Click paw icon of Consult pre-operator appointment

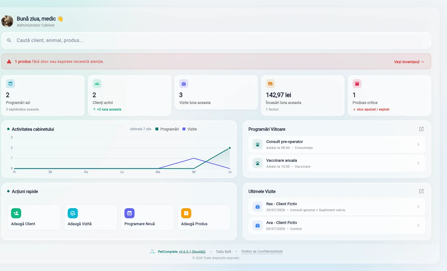pyautogui.click(x=257, y=144)
